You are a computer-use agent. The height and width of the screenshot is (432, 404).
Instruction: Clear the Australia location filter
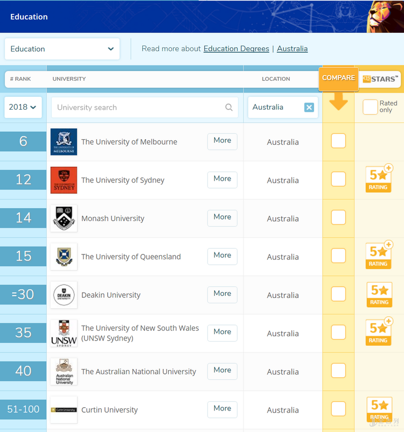tap(309, 107)
